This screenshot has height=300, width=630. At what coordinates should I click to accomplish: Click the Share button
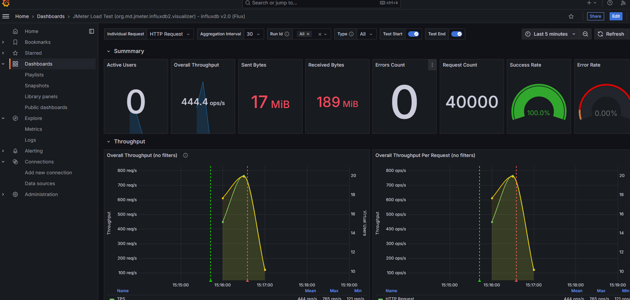[x=595, y=16]
